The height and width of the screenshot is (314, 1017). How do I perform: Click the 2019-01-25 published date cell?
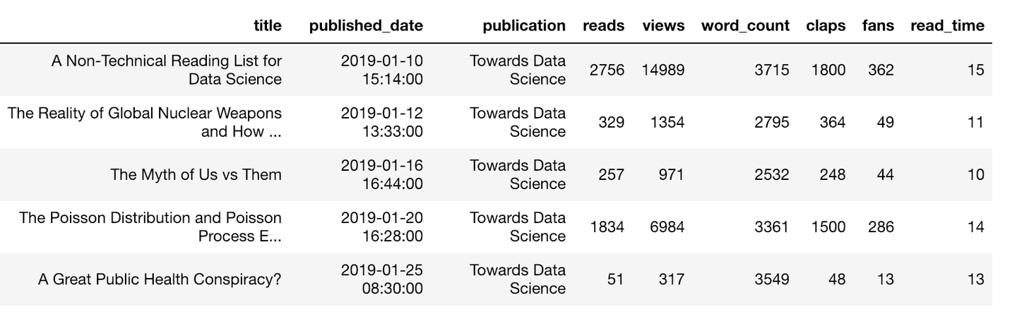click(382, 279)
